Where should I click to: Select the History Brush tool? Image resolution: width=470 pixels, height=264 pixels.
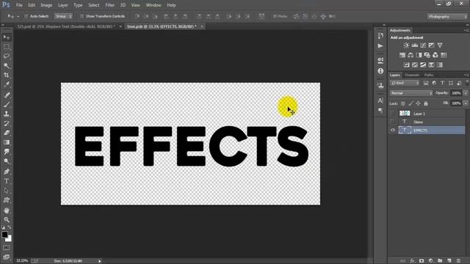pyautogui.click(x=7, y=123)
